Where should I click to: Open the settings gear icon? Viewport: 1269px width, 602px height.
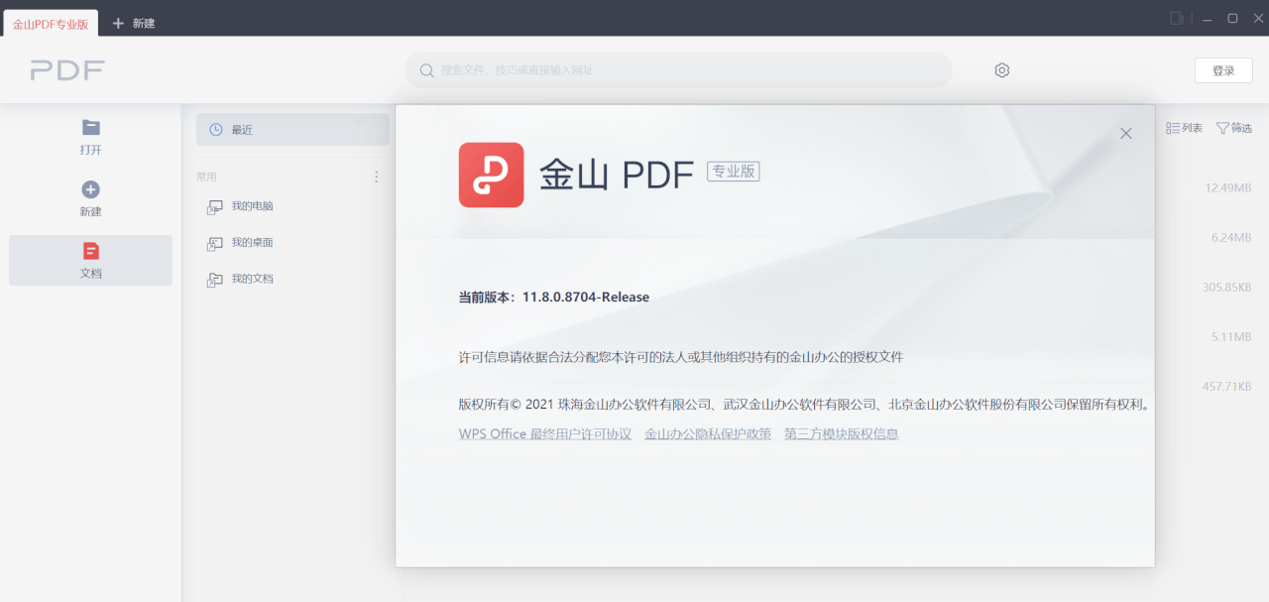pyautogui.click(x=1001, y=69)
